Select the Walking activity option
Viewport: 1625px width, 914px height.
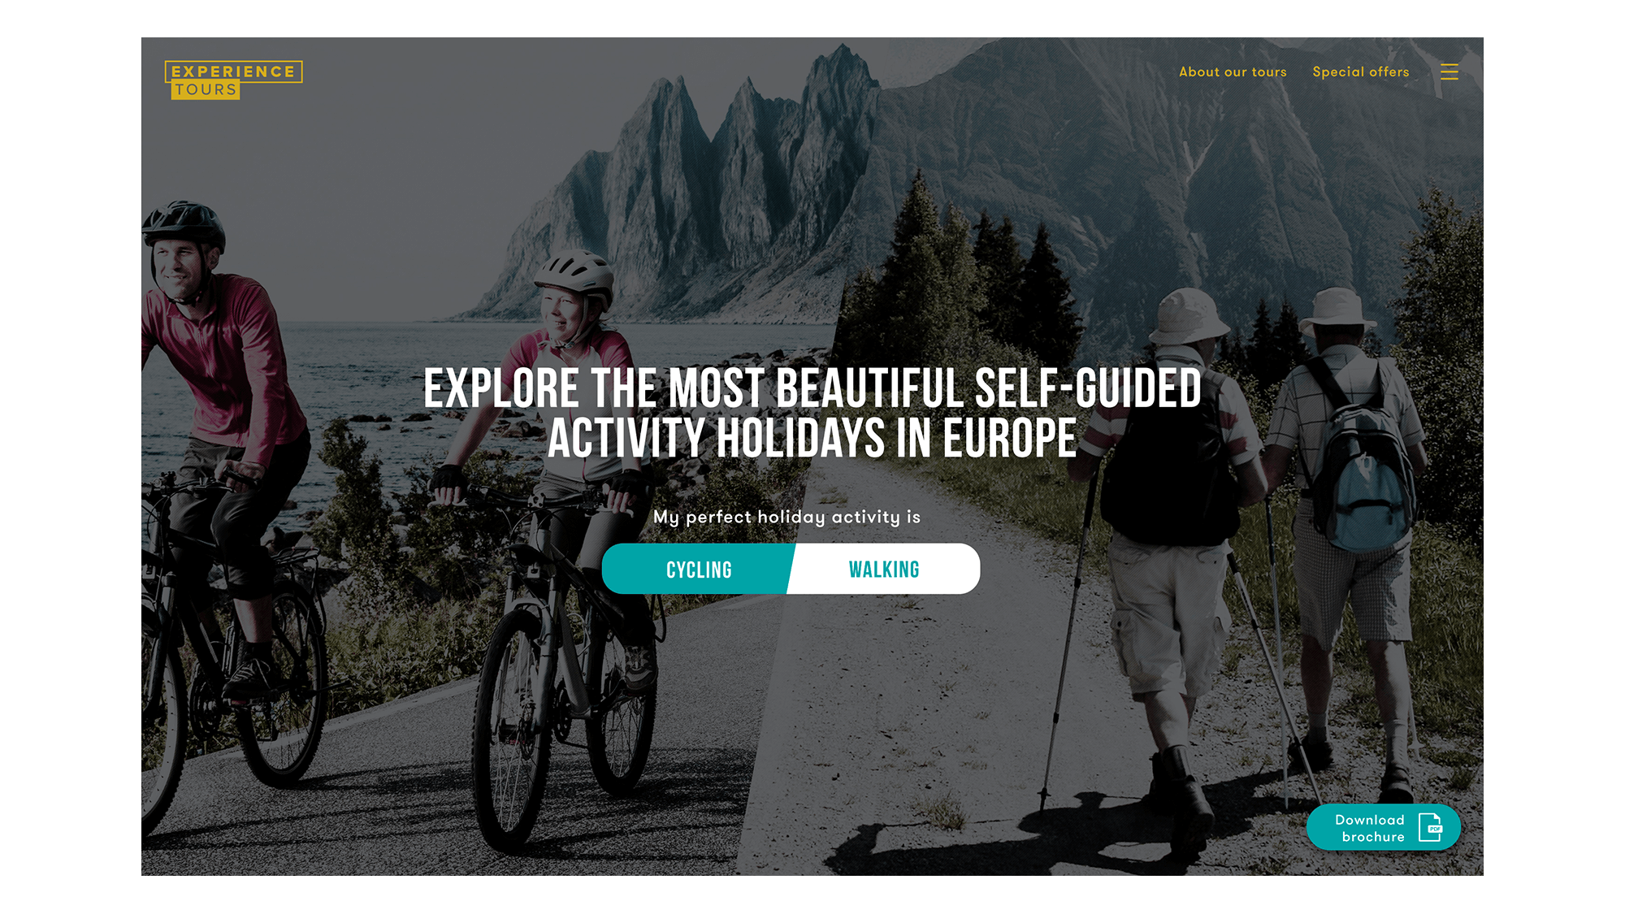point(884,569)
